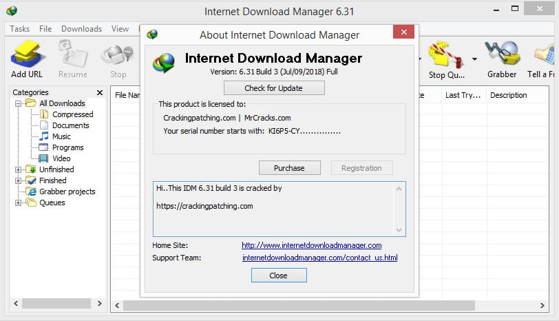Open the View menu
This screenshot has width=559, height=321.
[120, 28]
